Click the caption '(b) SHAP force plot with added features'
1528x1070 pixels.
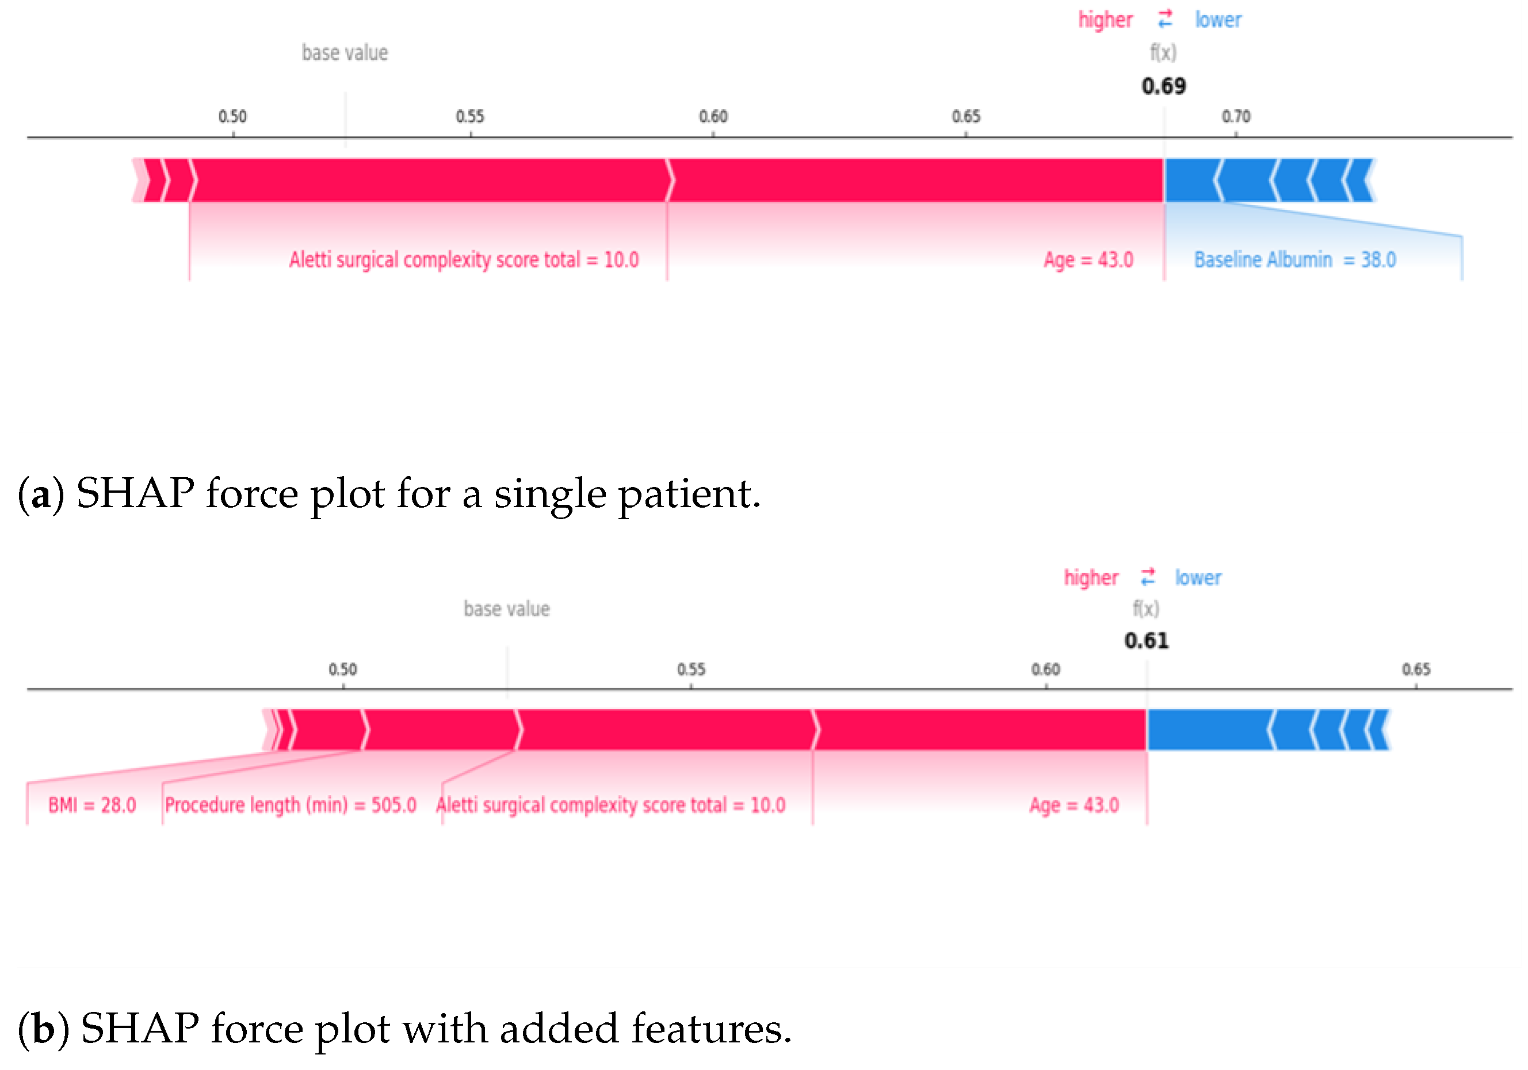tap(404, 1028)
